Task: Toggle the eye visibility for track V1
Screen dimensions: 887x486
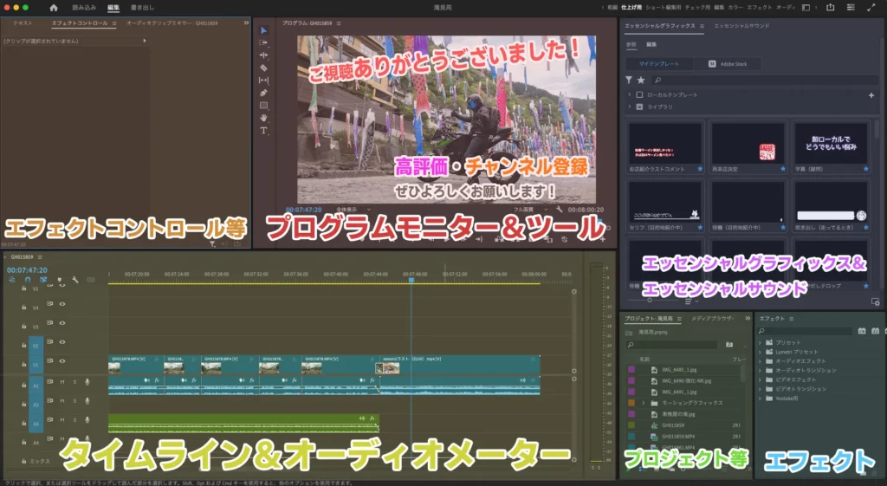Action: pyautogui.click(x=62, y=361)
